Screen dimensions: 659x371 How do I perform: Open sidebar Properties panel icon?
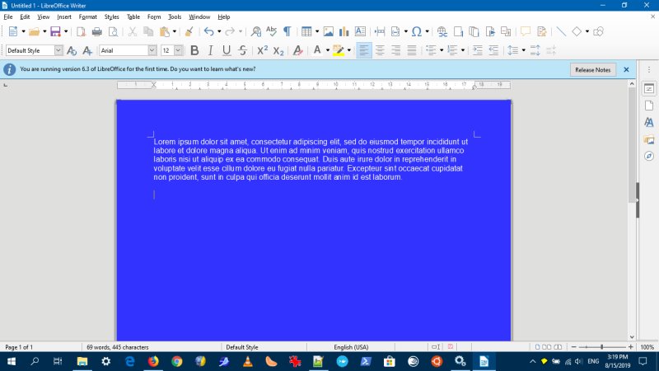click(649, 89)
